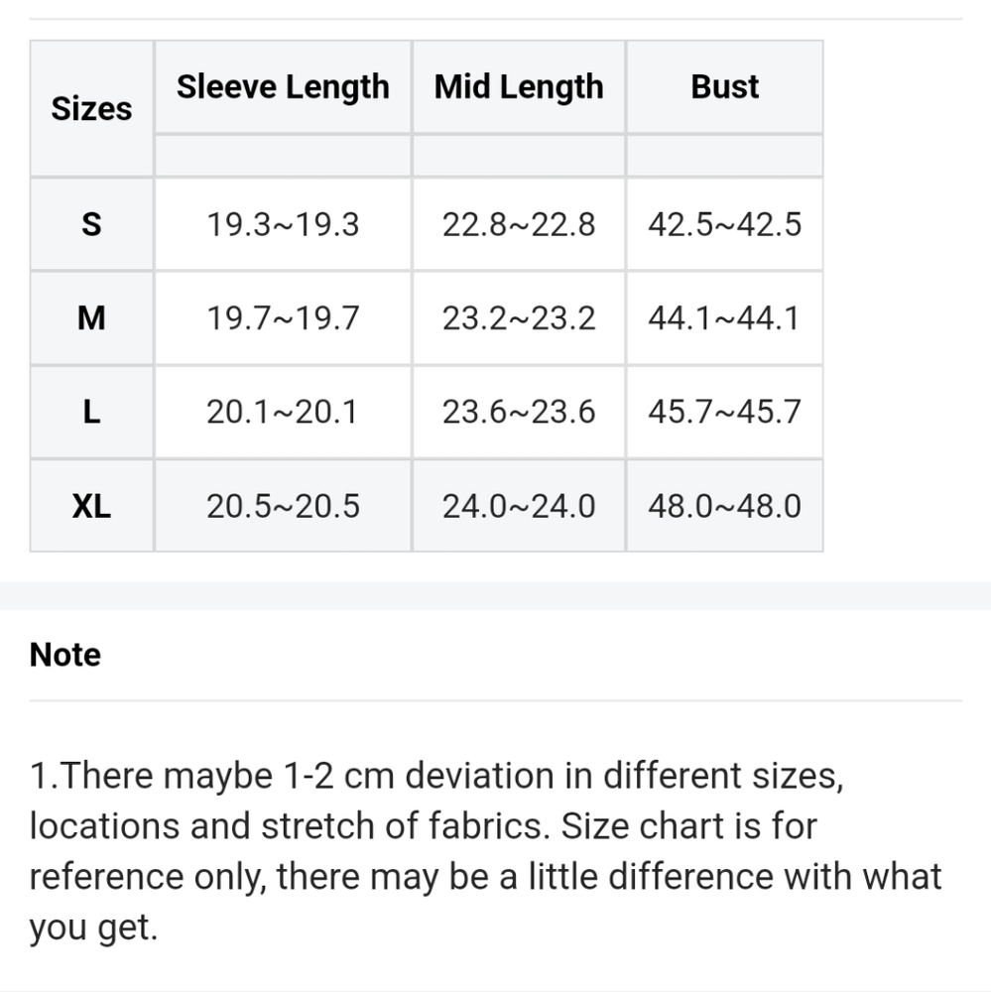Click the size deviation note paragraph
The height and width of the screenshot is (992, 991).
pos(485,851)
